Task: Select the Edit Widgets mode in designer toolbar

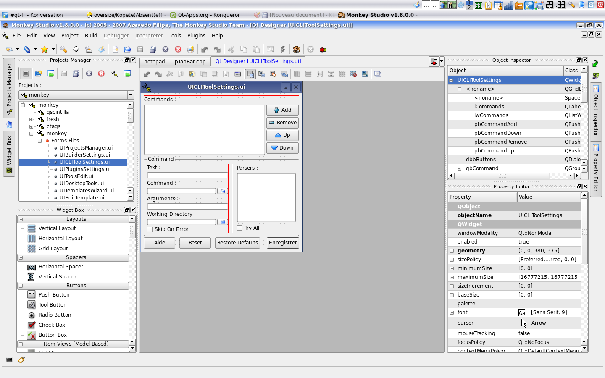Action: [x=250, y=74]
